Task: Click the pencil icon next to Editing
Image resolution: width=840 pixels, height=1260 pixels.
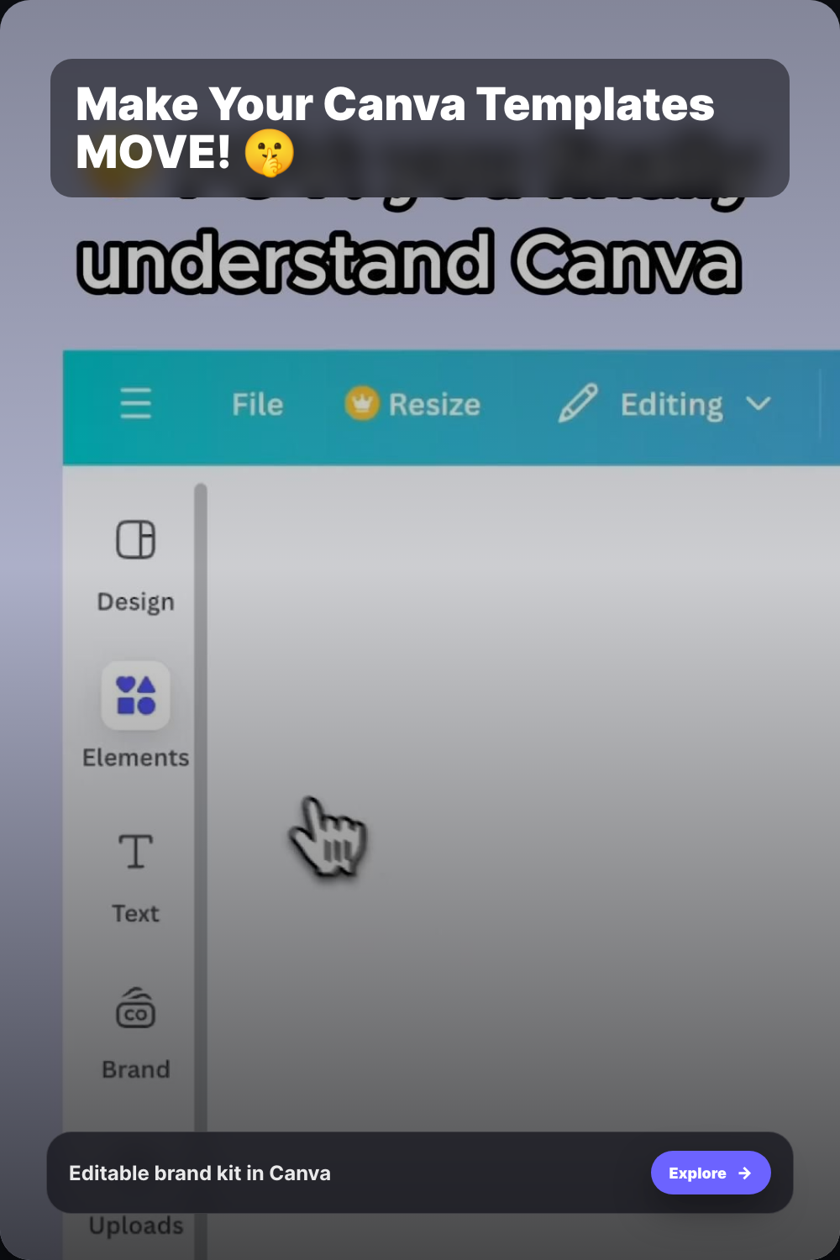Action: click(x=578, y=404)
